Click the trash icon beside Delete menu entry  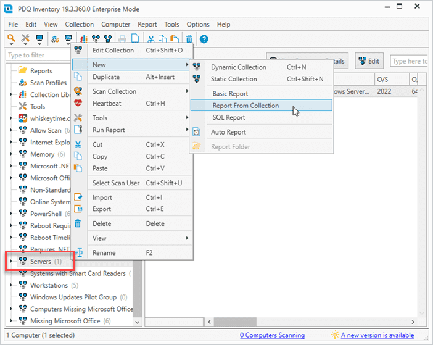pos(78,223)
